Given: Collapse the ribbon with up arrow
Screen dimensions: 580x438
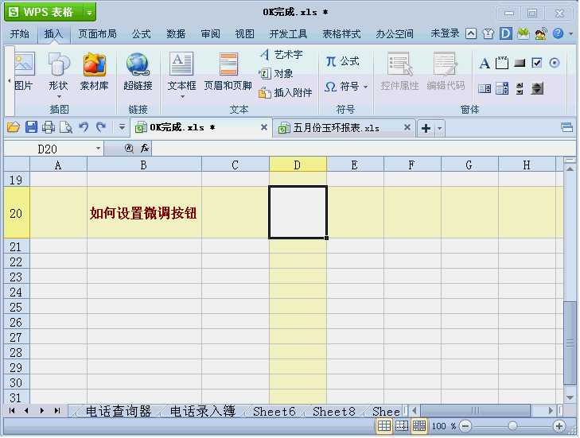Looking at the screenshot, I should pyautogui.click(x=471, y=33).
